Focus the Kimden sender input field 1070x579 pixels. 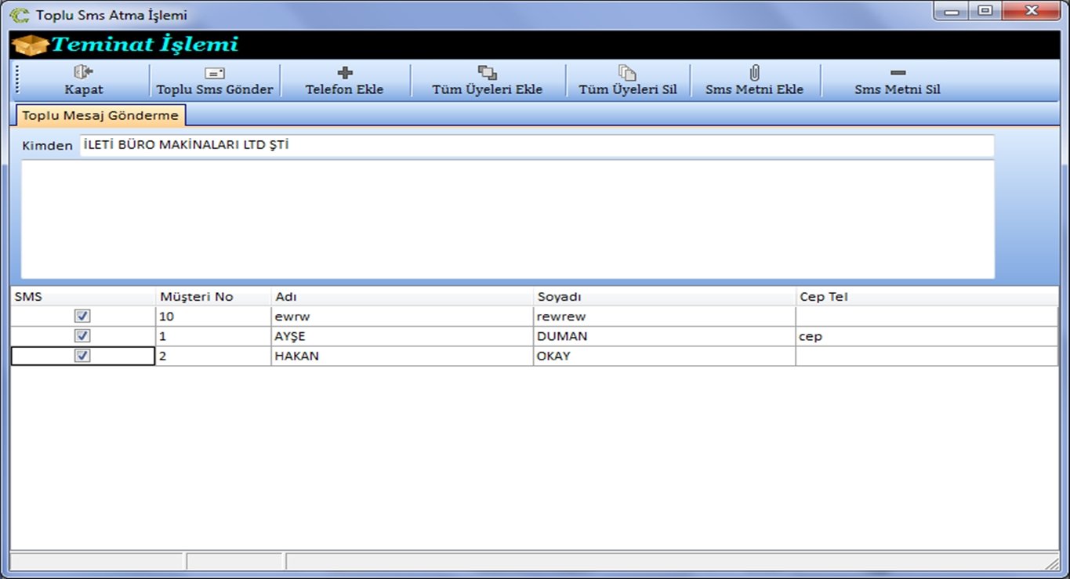point(536,145)
